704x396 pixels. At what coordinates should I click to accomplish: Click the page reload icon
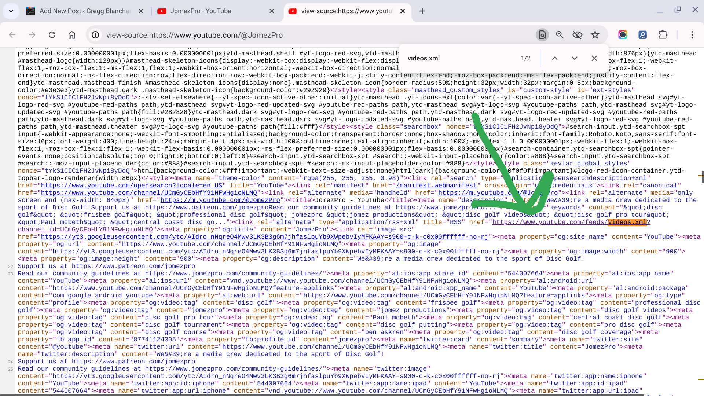[52, 35]
